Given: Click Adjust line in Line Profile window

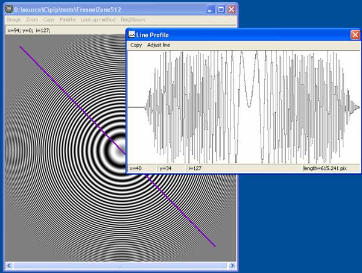Looking at the screenshot, I should click(x=159, y=45).
